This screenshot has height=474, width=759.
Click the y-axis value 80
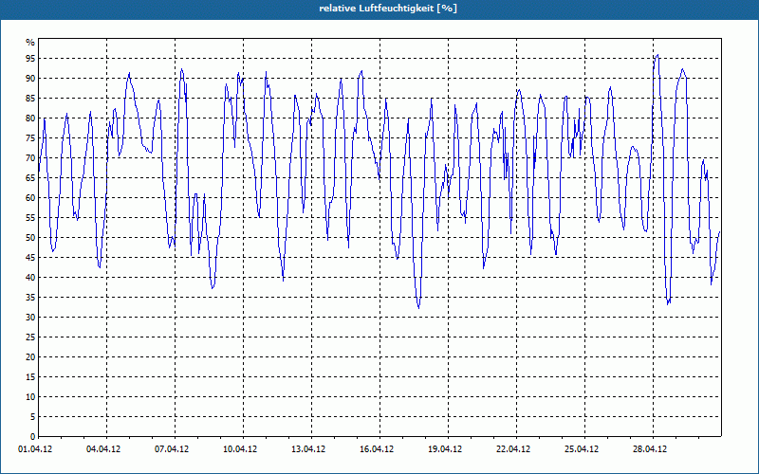point(30,118)
